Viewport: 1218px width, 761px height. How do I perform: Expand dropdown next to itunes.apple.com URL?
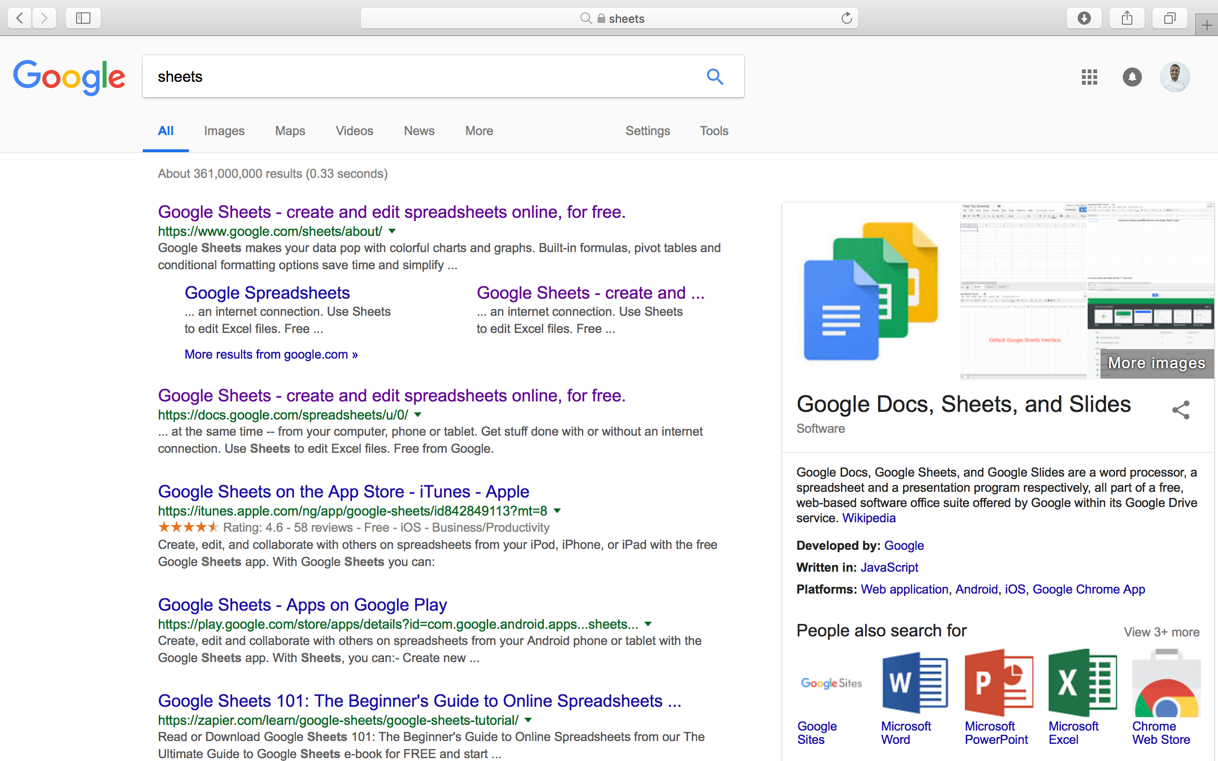tap(557, 511)
